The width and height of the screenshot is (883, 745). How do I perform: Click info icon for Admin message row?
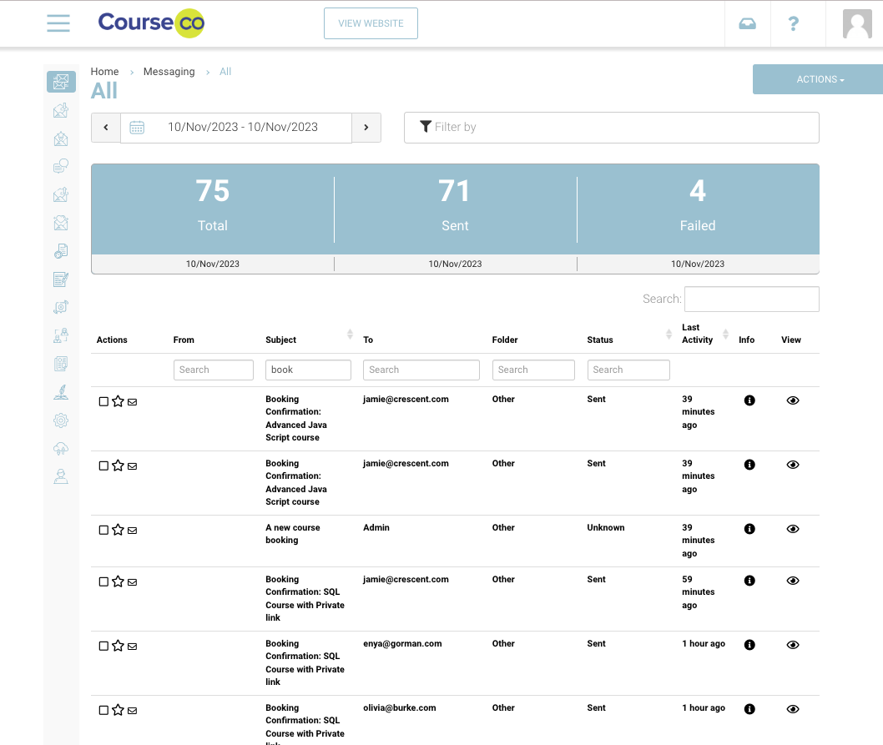(749, 529)
